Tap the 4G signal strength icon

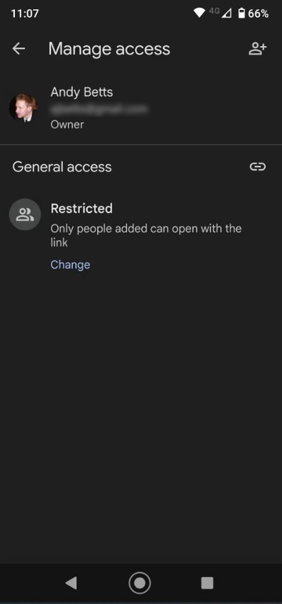click(x=220, y=12)
